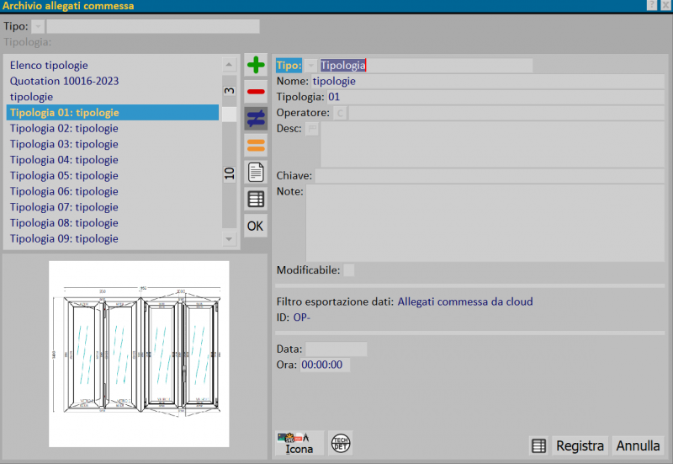Screen dimensions: 673x464
Task: Click the top Tipo text field
Action: click(153, 27)
